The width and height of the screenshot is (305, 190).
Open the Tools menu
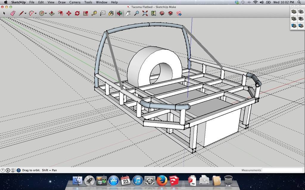[x=88, y=2]
